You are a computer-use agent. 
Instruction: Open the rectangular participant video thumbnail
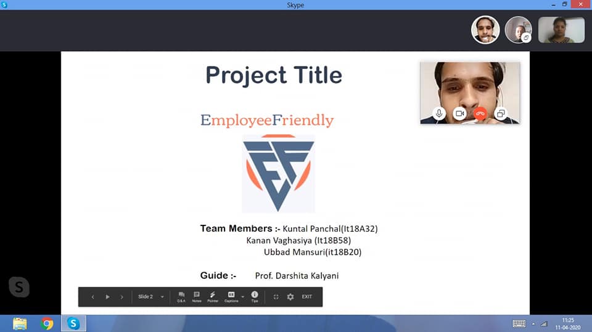click(561, 30)
